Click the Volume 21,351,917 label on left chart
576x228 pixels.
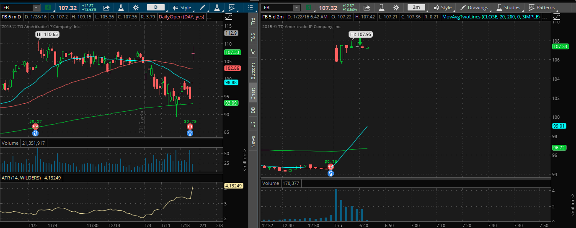[x=23, y=143]
